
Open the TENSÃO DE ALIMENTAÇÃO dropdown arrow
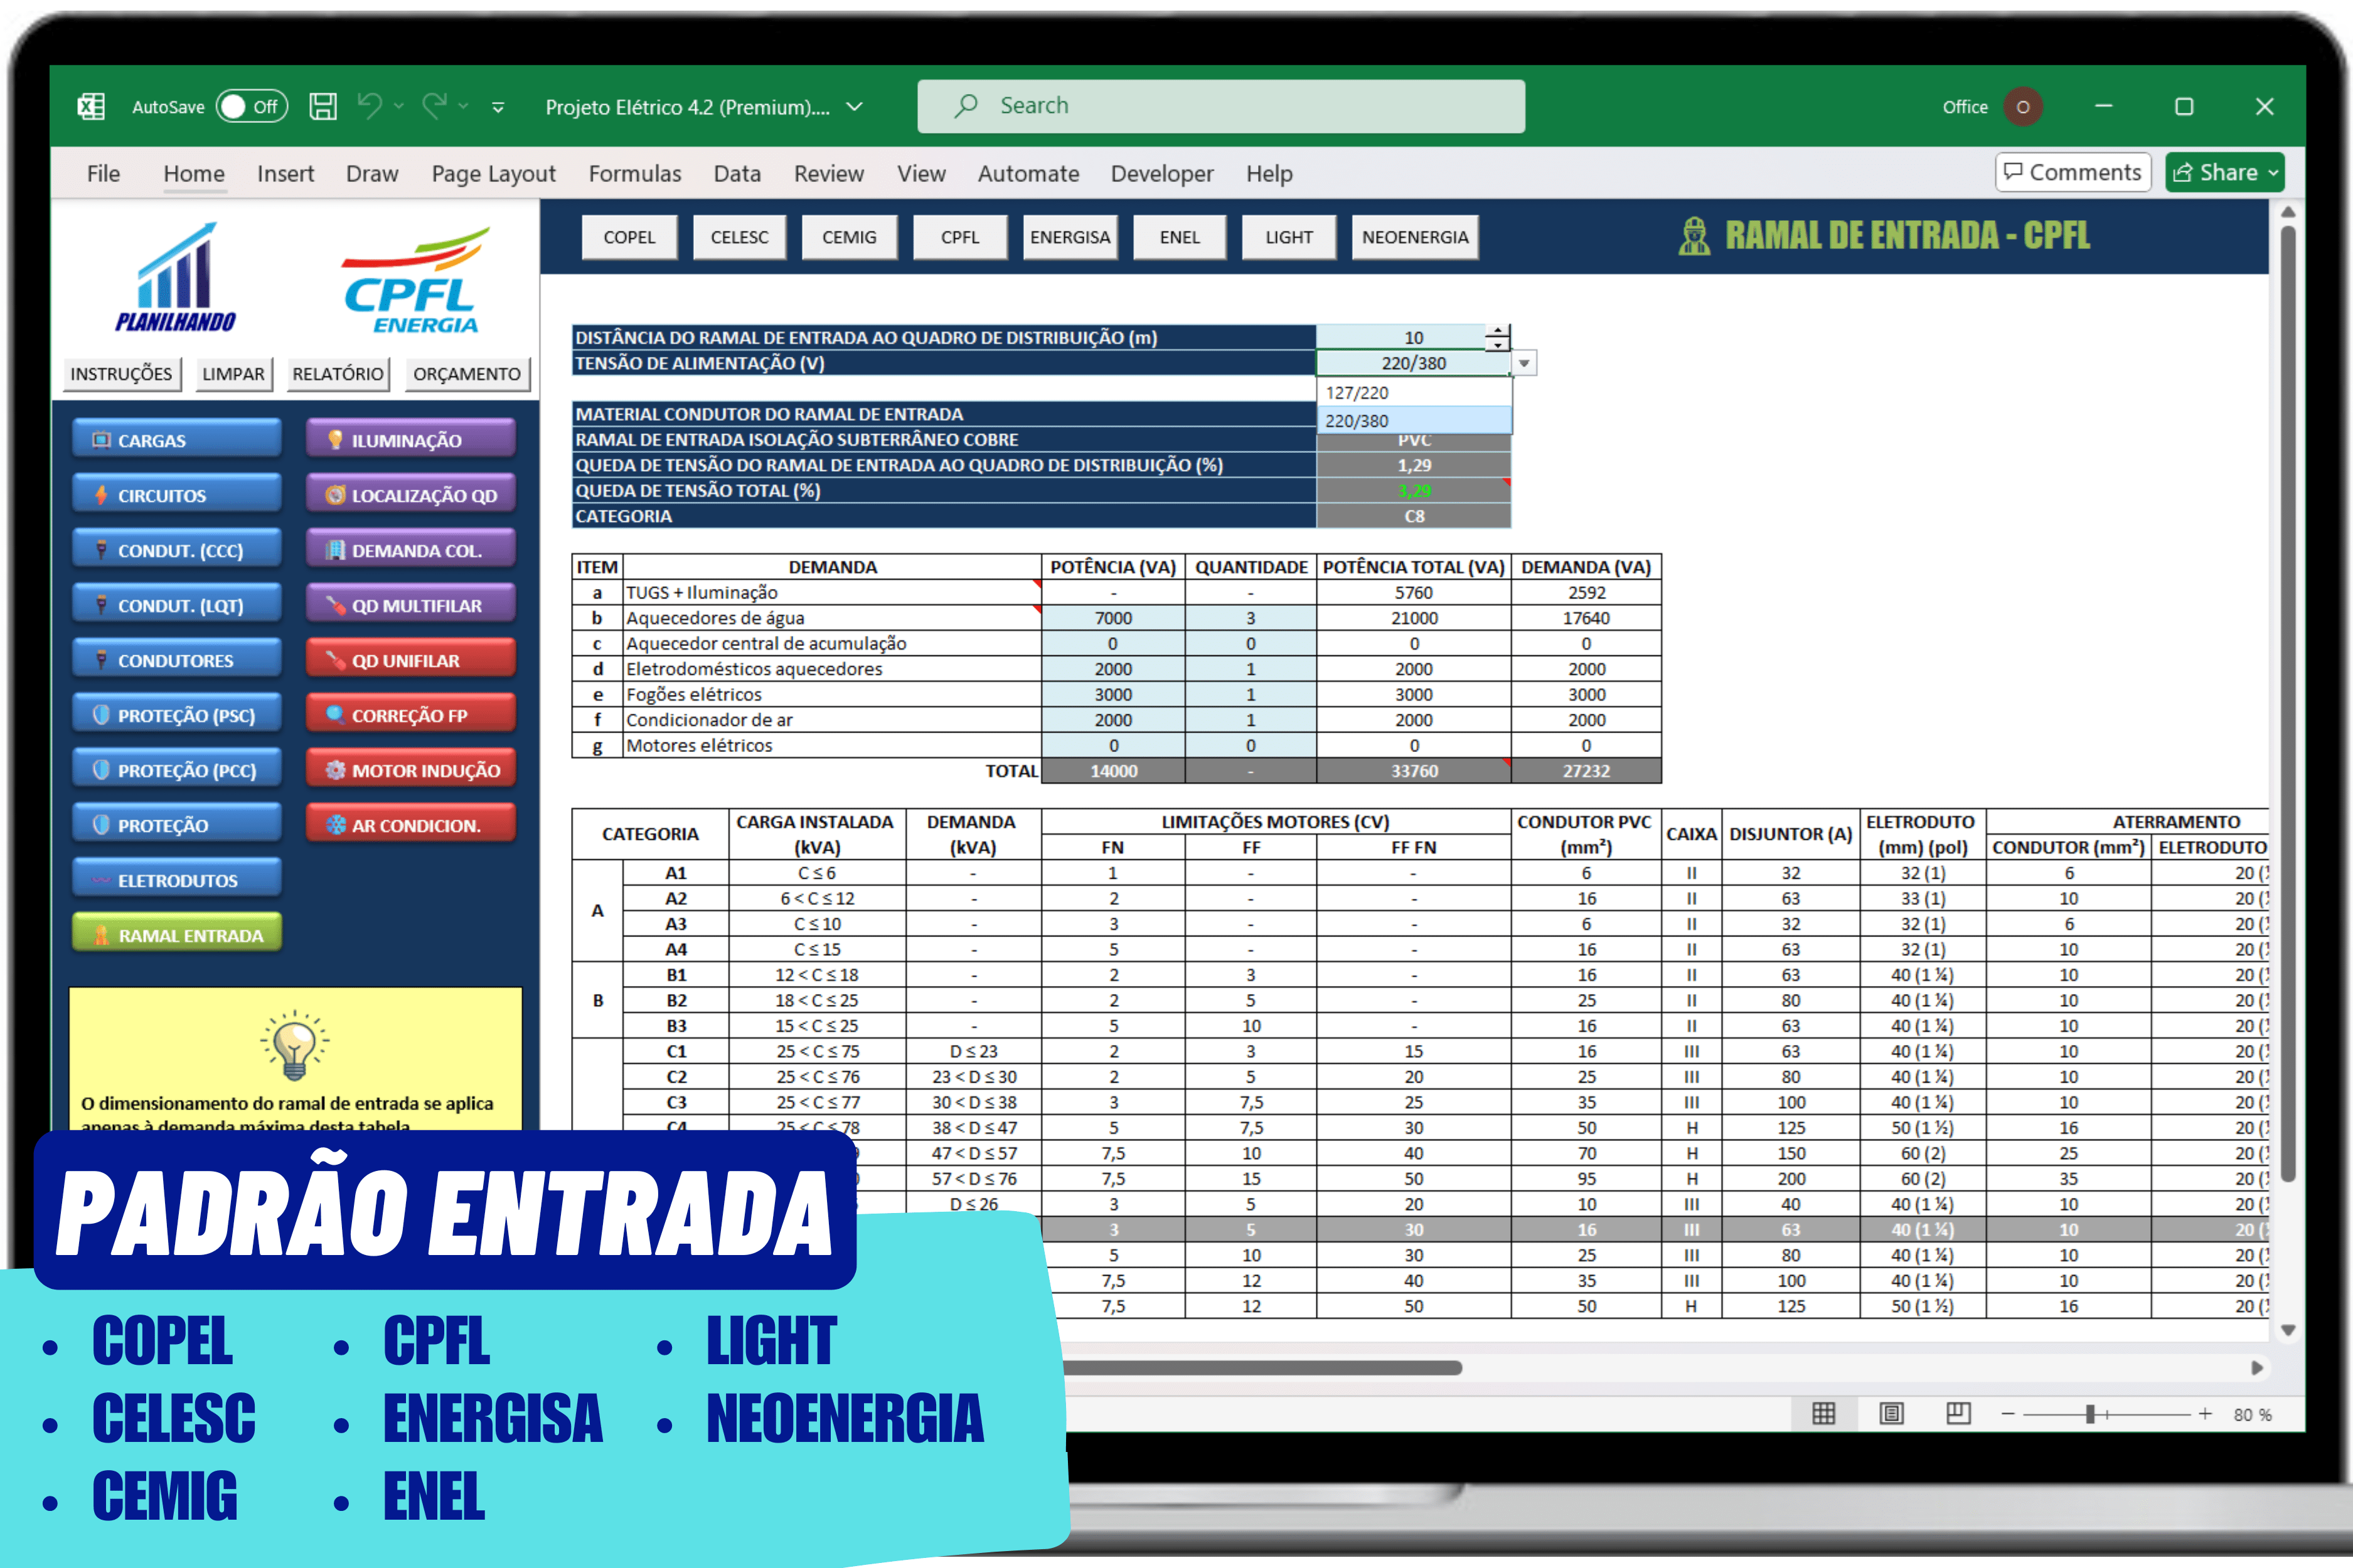pos(1523,363)
